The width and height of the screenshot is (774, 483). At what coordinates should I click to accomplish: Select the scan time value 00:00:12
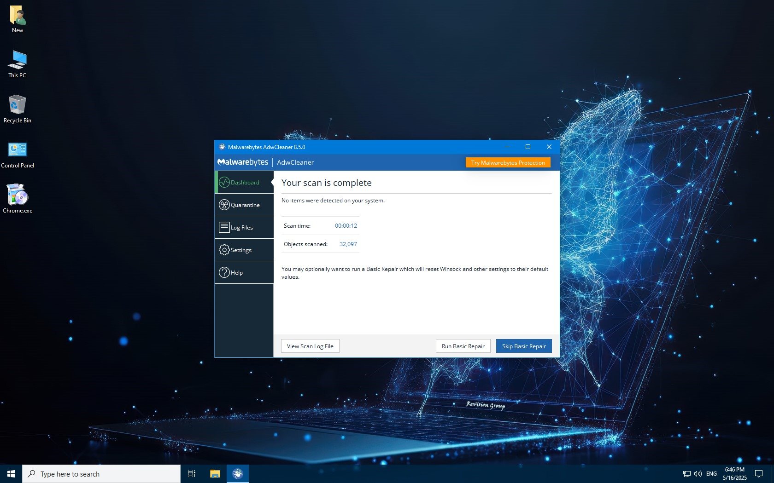tap(346, 225)
